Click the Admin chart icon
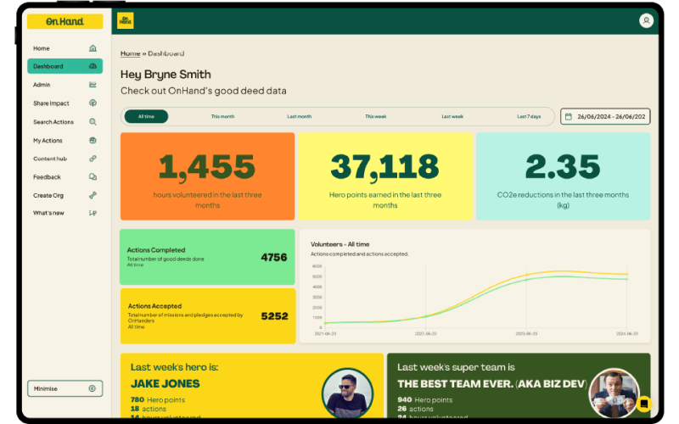Screen dimensions: 679x424 (x=93, y=85)
